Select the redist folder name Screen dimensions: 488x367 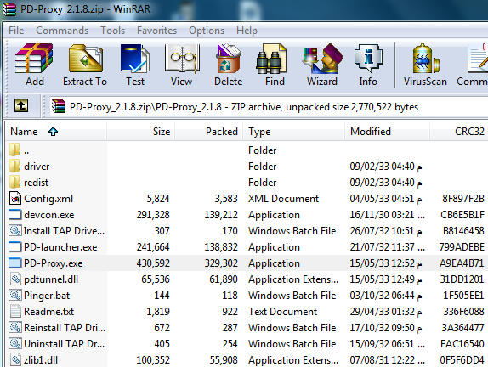(36, 183)
